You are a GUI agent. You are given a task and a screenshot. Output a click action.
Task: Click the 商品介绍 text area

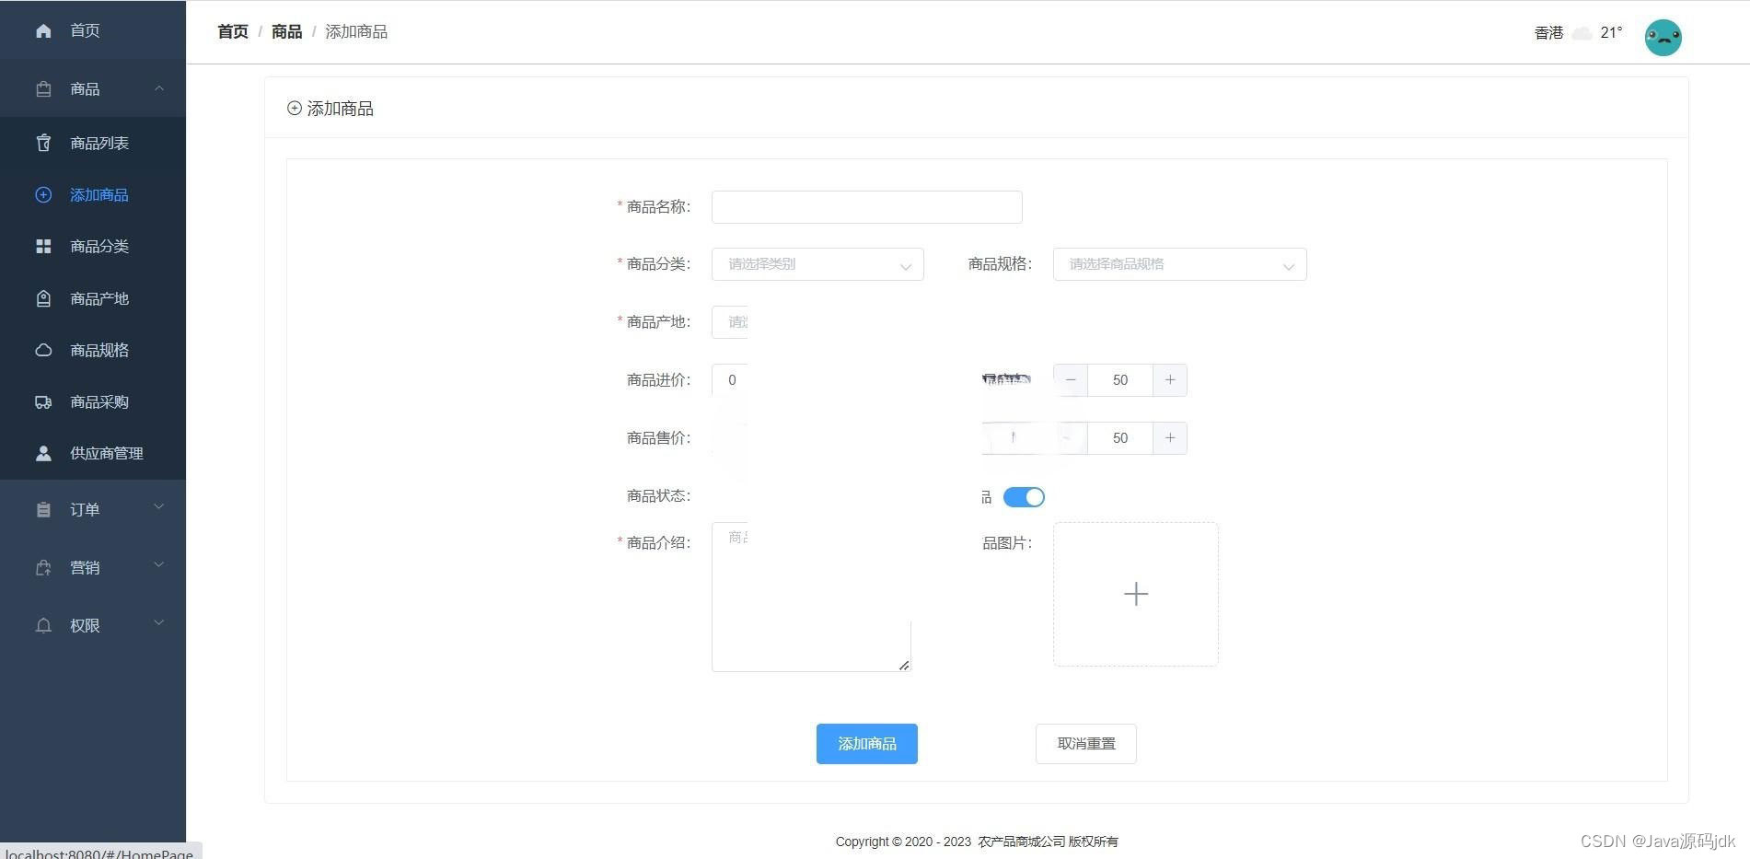coord(811,597)
